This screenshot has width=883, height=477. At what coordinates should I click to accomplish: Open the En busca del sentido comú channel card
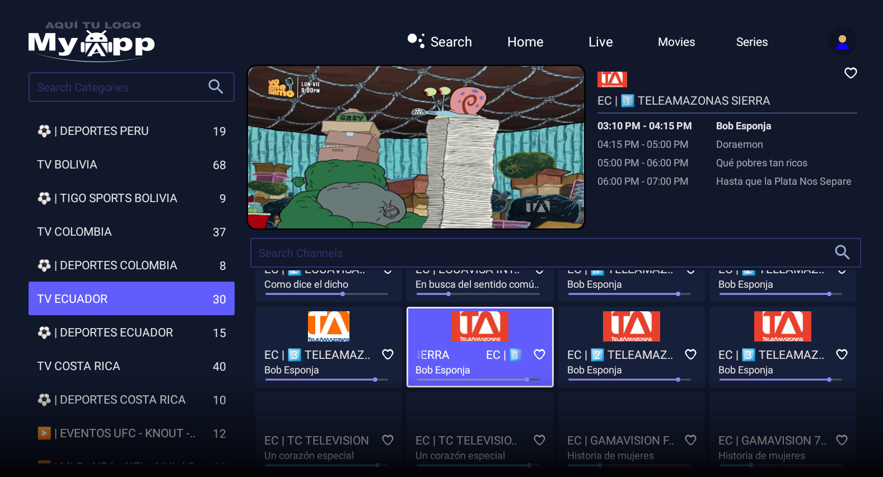480,286
